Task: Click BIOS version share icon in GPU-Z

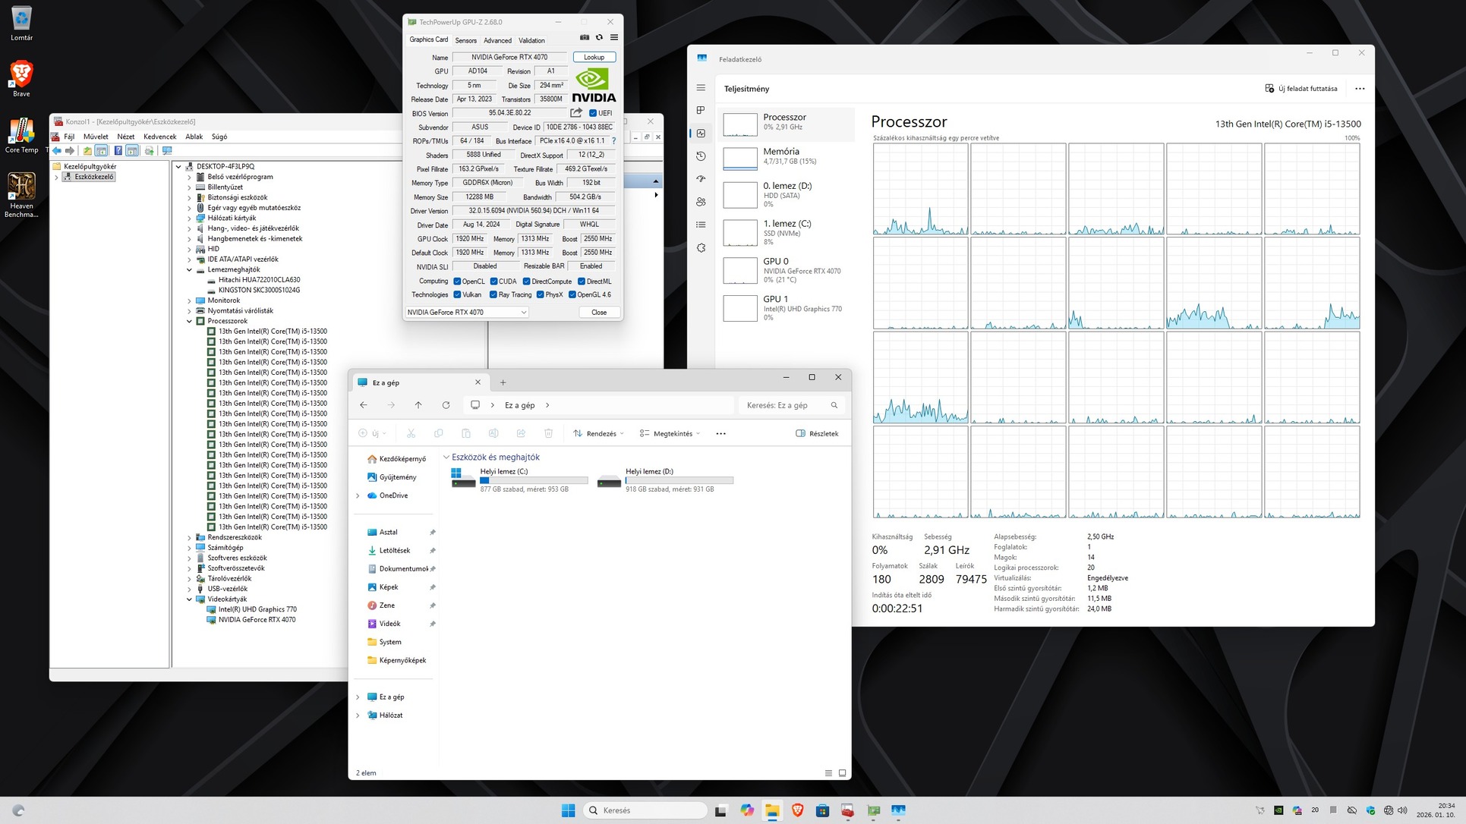Action: pyautogui.click(x=576, y=113)
